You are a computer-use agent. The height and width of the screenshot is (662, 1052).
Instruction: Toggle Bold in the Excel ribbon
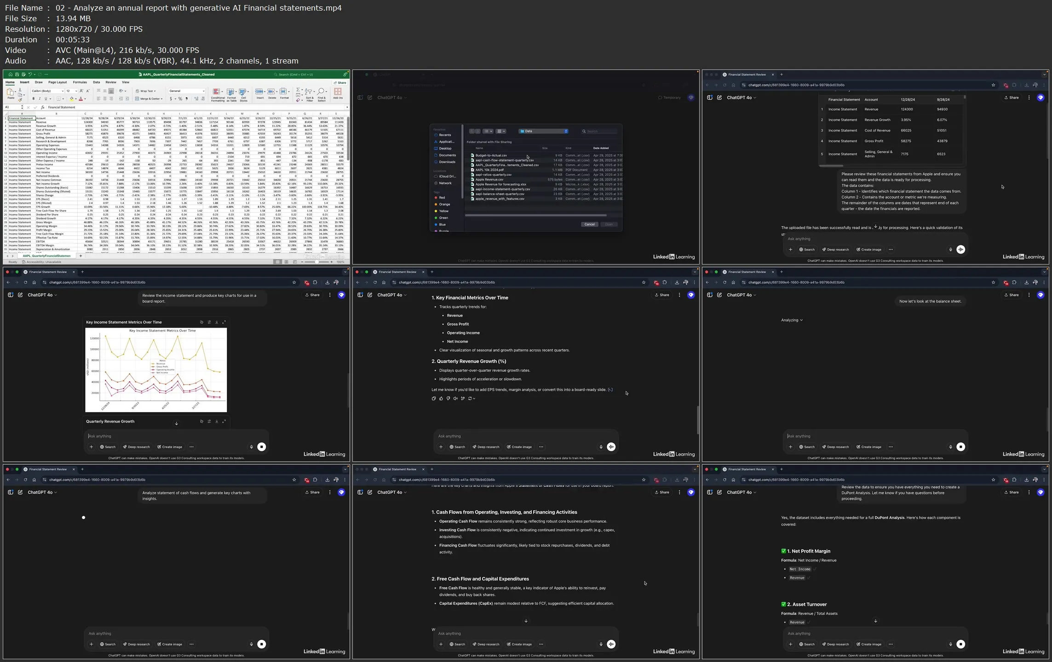(33, 98)
